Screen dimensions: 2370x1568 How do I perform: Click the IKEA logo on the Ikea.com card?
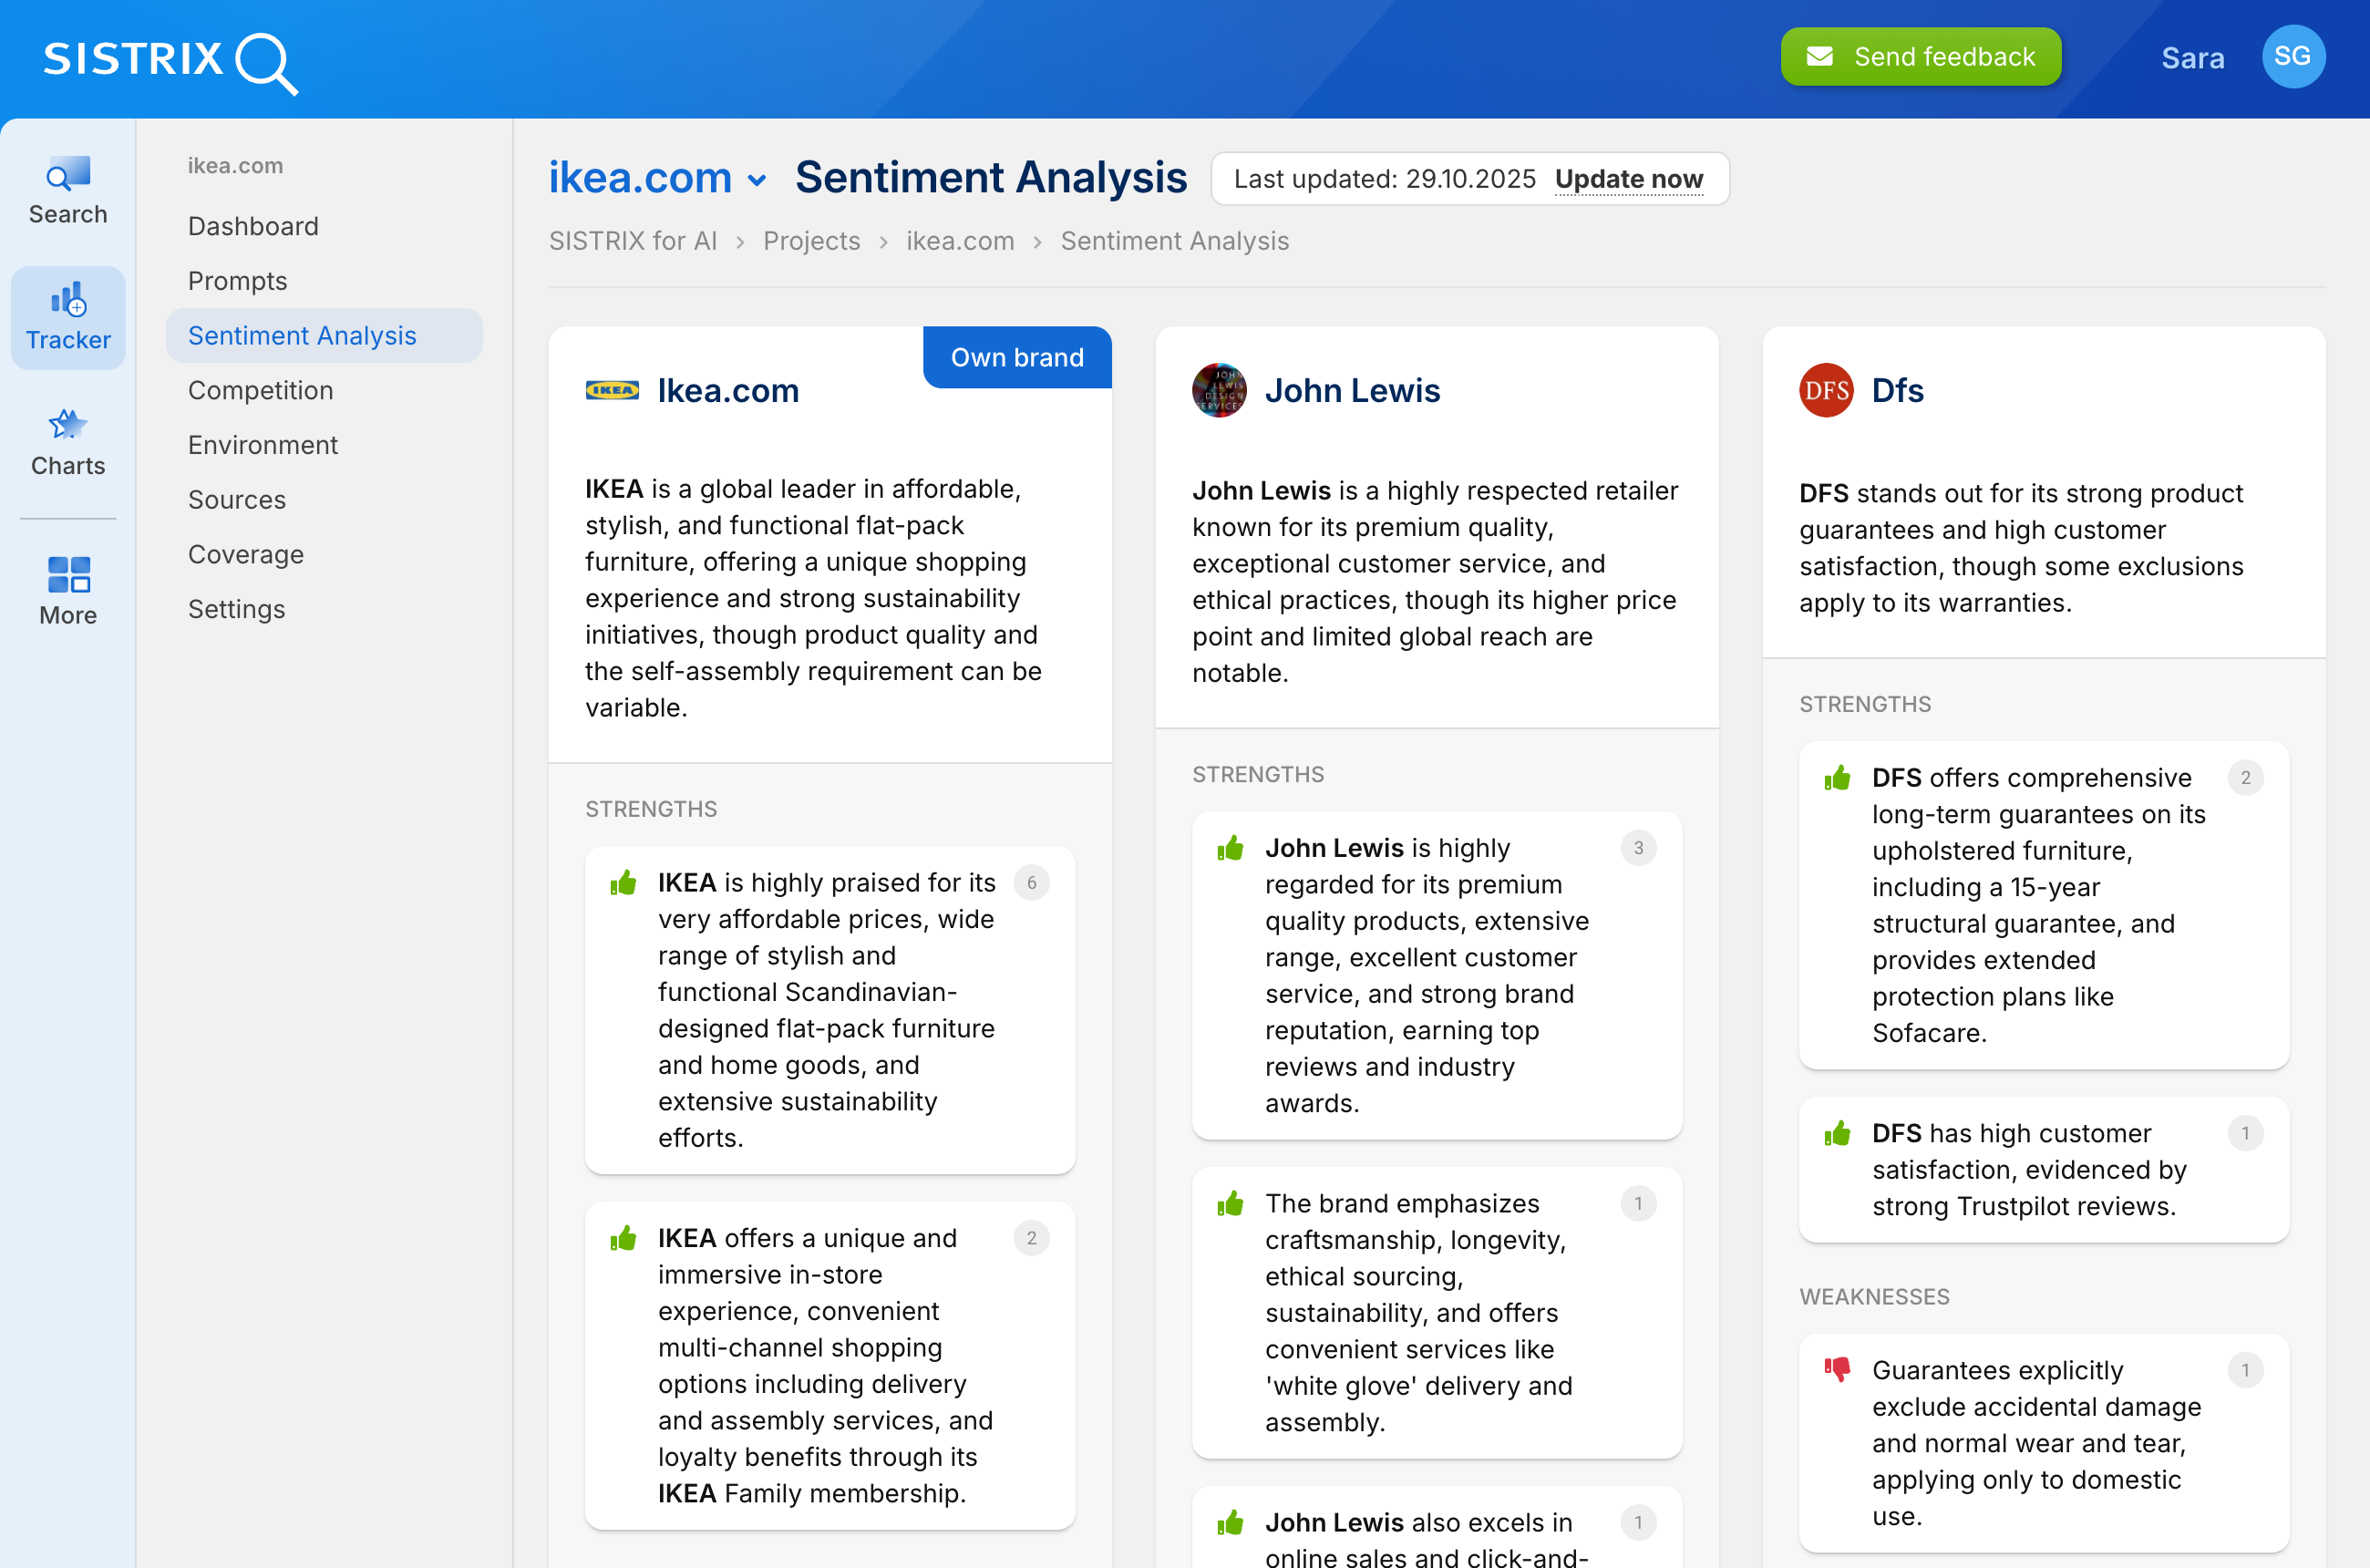(x=612, y=390)
